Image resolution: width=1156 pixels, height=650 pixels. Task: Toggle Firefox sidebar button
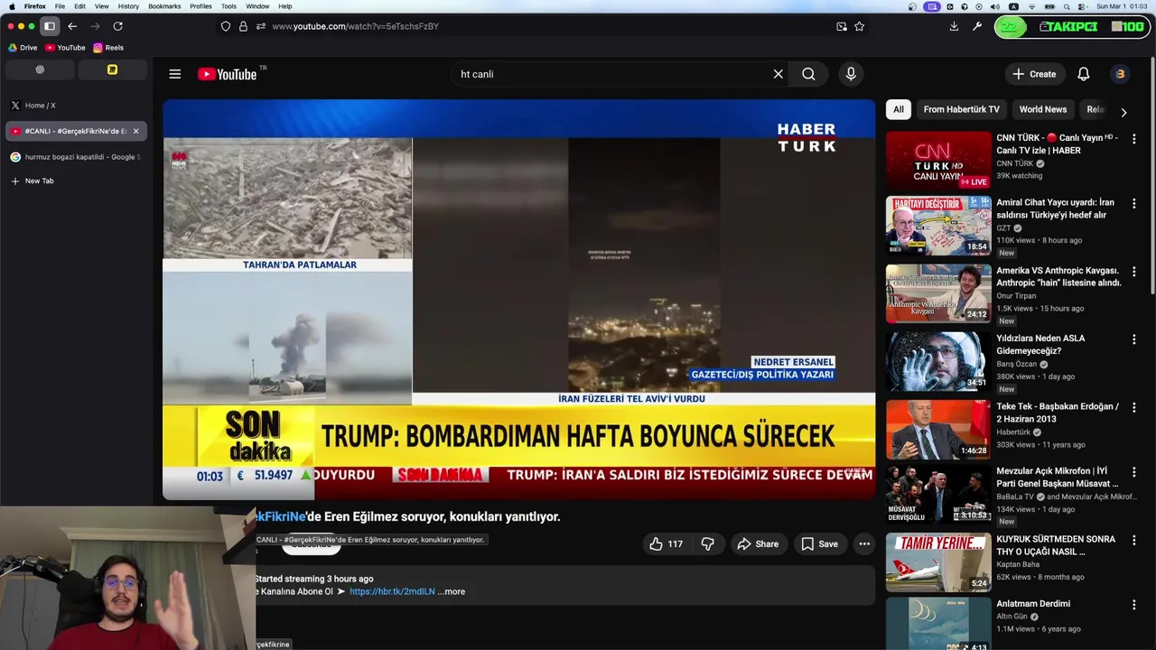50,26
